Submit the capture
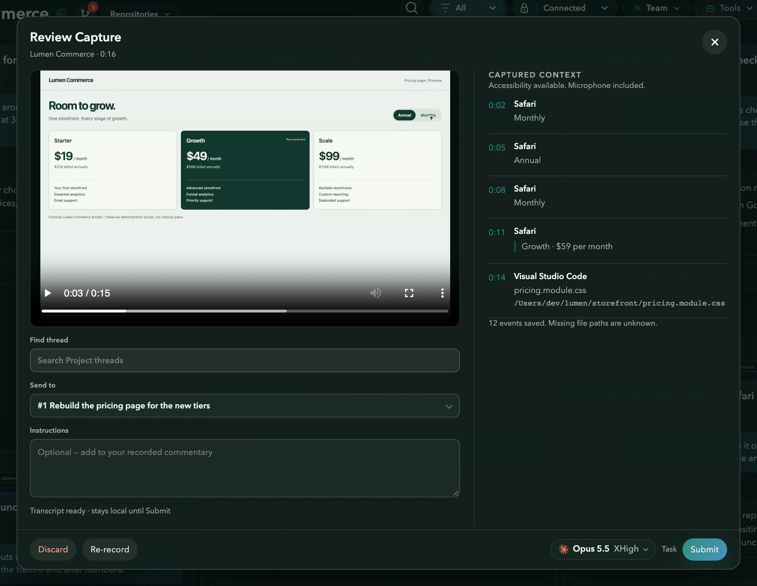The image size is (757, 586). 704,549
